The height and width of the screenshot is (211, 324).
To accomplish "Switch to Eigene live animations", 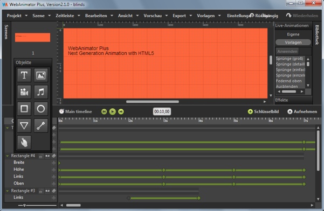I will (x=293, y=34).
